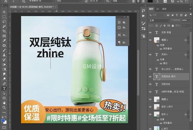Open the Actions panel play icon
The height and width of the screenshot is (130, 193).
[x=144, y=16]
